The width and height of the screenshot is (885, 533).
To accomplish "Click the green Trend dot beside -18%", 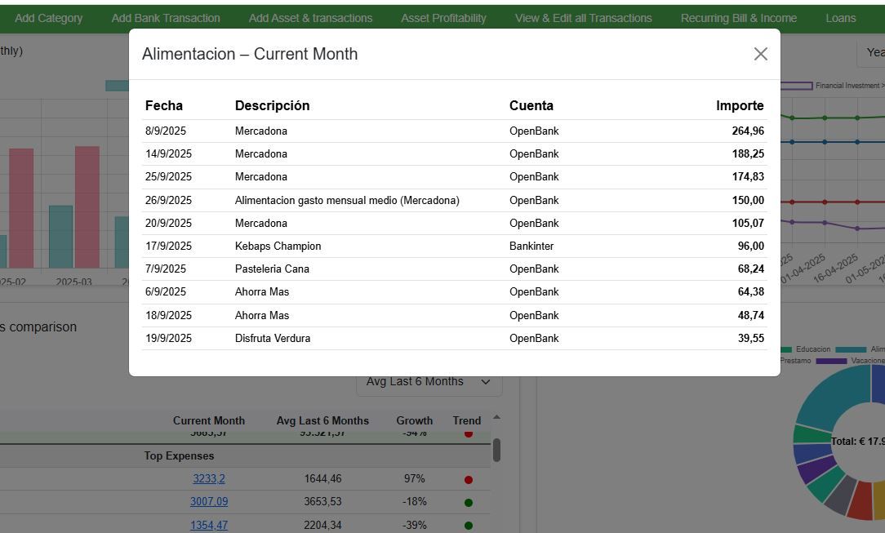I will point(468,503).
